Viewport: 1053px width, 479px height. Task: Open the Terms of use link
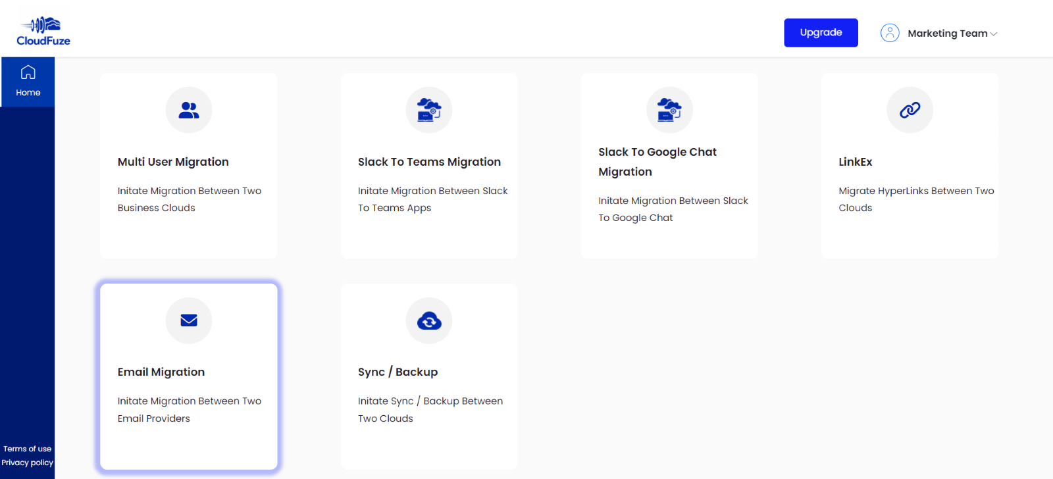tap(27, 449)
